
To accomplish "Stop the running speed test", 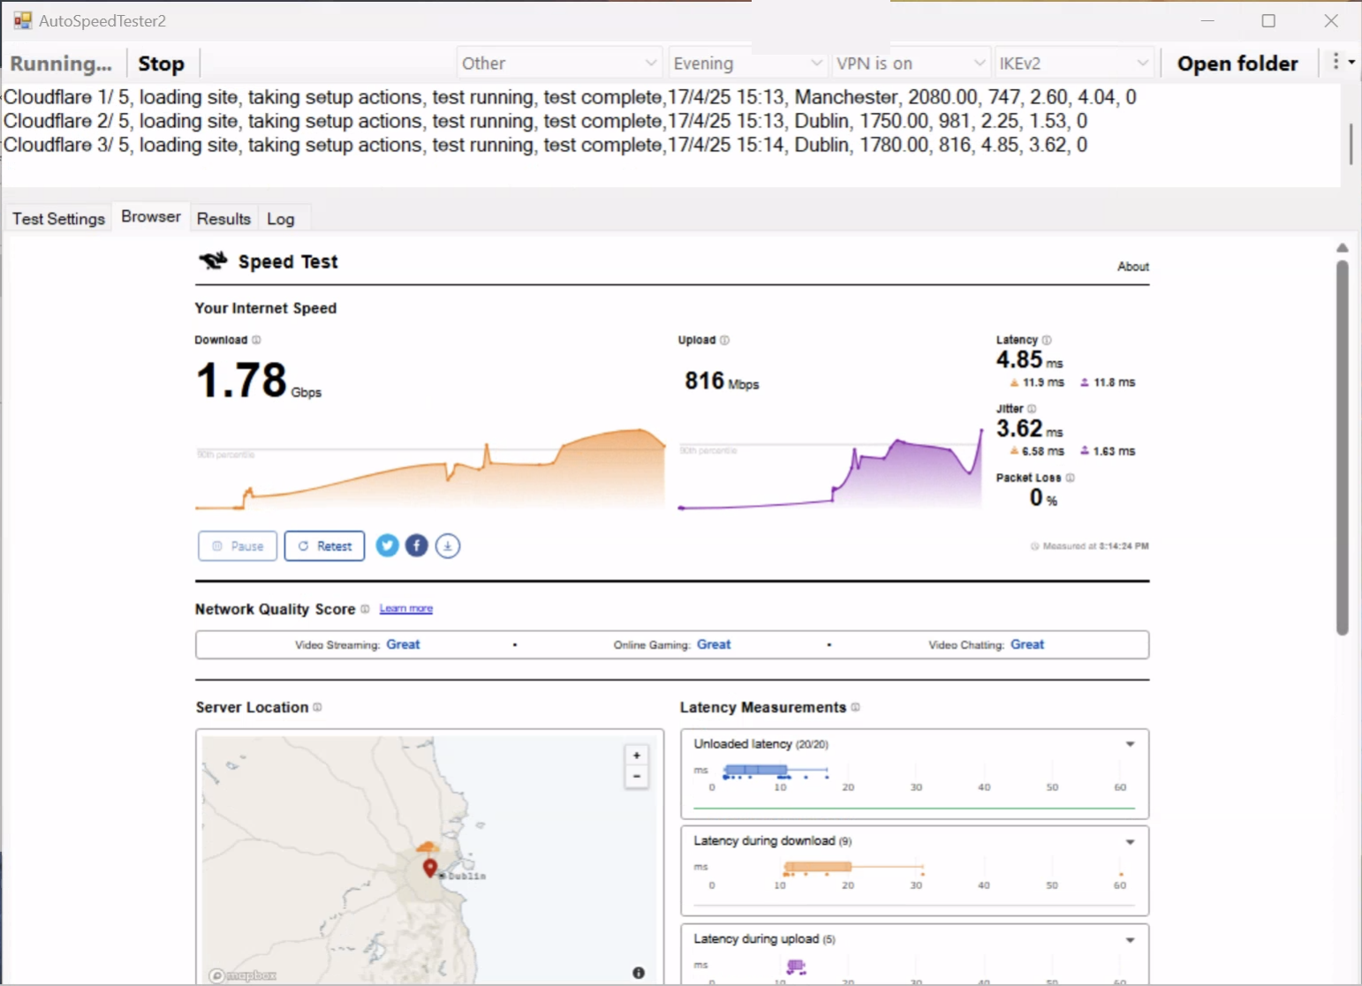I will pos(162,64).
